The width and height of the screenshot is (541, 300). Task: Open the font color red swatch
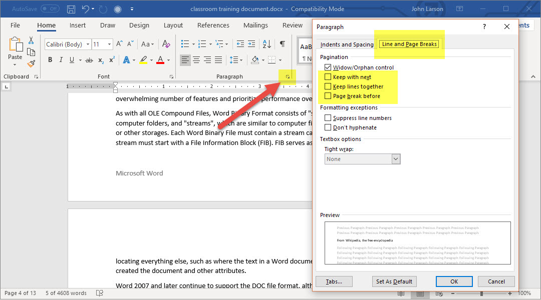[x=160, y=60]
